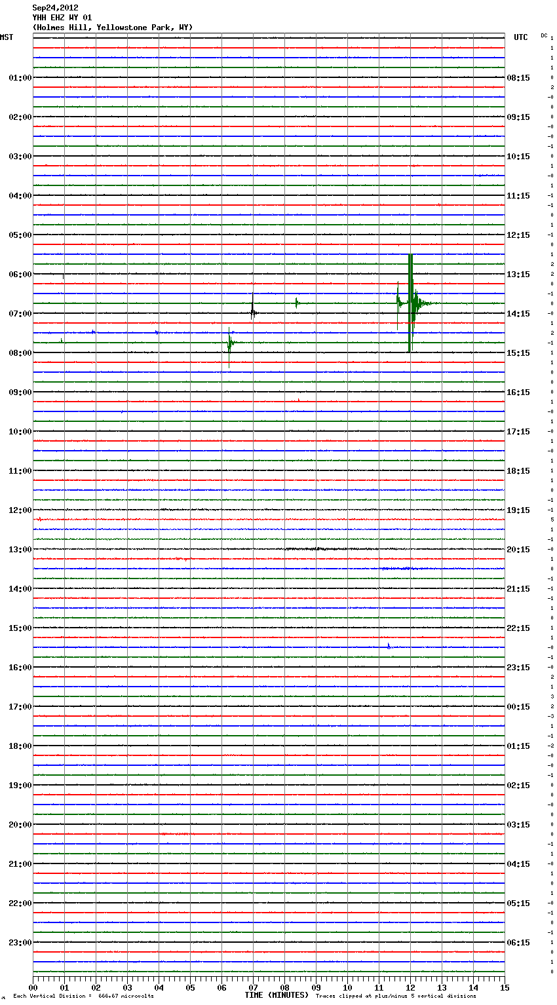
Task: Click the 08:00 MST time label
Action: pyautogui.click(x=20, y=353)
